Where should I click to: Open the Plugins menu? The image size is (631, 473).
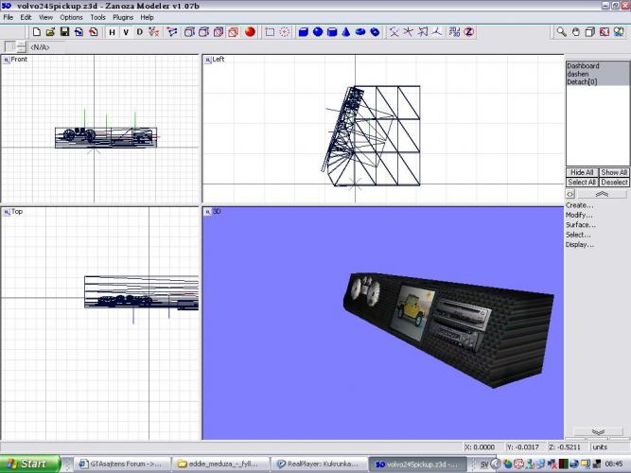[x=123, y=17]
